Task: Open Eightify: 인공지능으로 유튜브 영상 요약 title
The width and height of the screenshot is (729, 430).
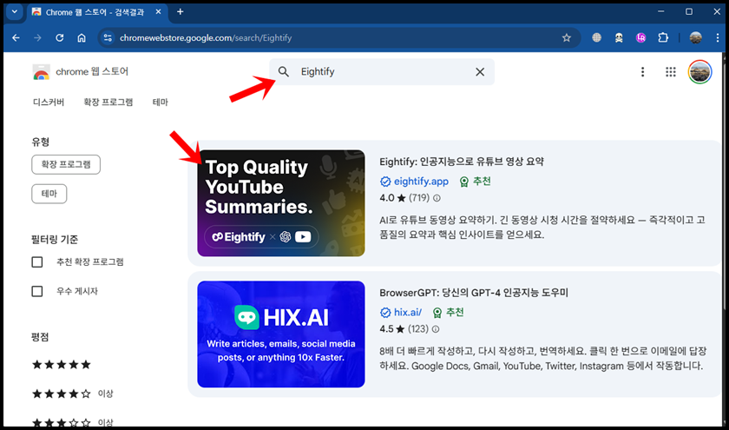Action: pyautogui.click(x=462, y=162)
